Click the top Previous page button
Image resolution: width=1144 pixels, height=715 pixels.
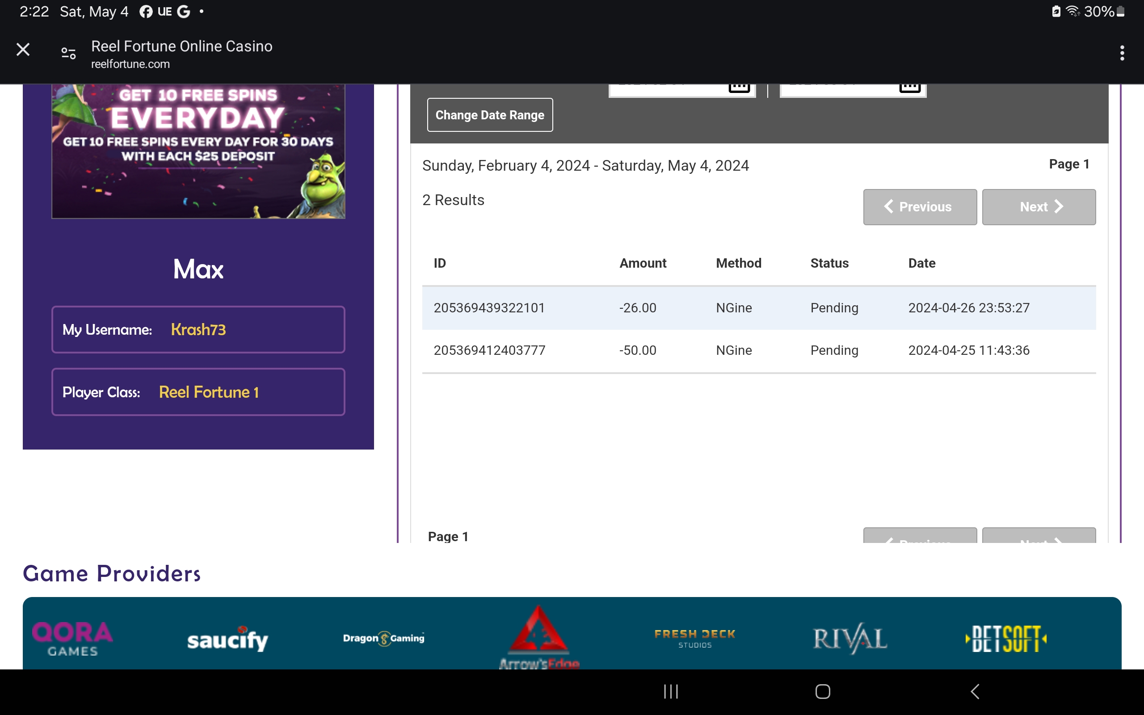920,207
